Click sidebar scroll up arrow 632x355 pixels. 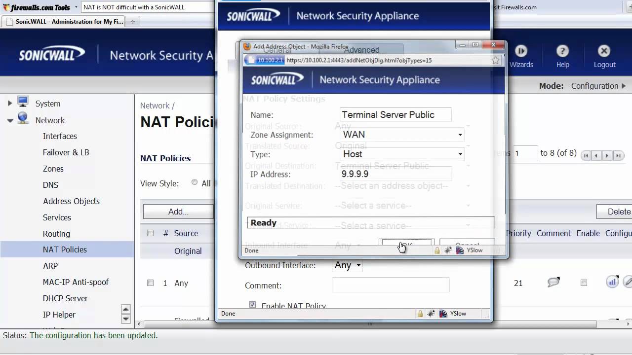coord(125,310)
